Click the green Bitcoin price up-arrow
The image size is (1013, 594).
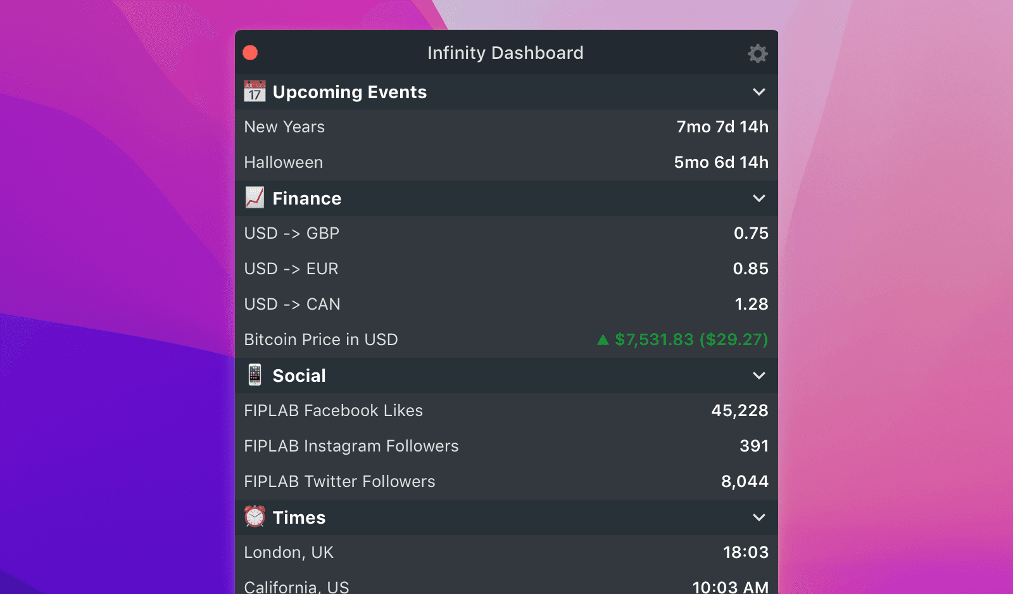coord(603,340)
